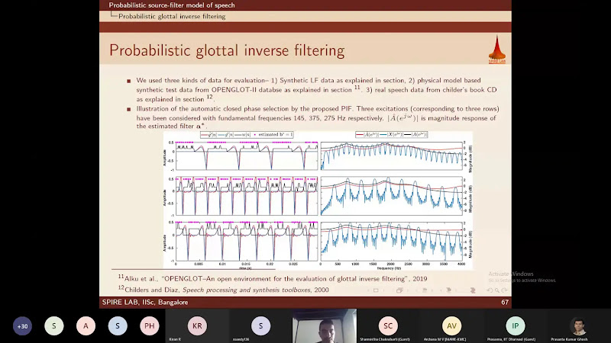Click the bottom-row amplitude waveform plot
611x343 pixels.
(x=247, y=242)
